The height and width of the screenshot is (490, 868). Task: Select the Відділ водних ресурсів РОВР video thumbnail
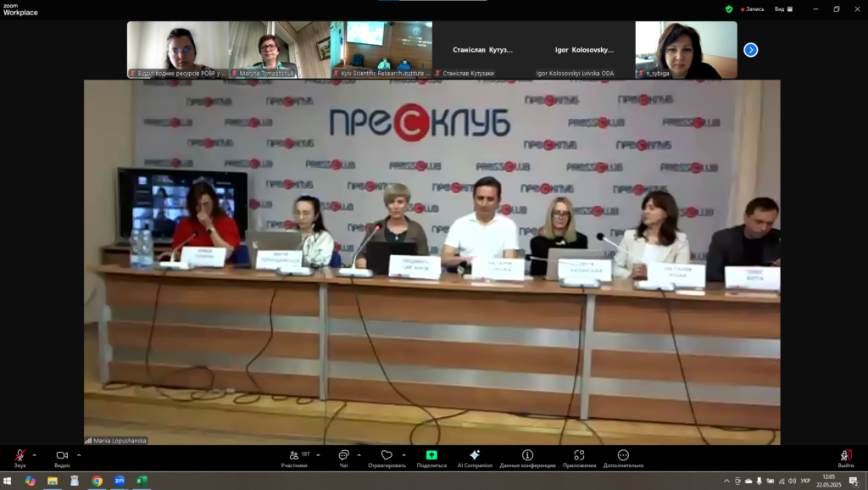point(178,50)
